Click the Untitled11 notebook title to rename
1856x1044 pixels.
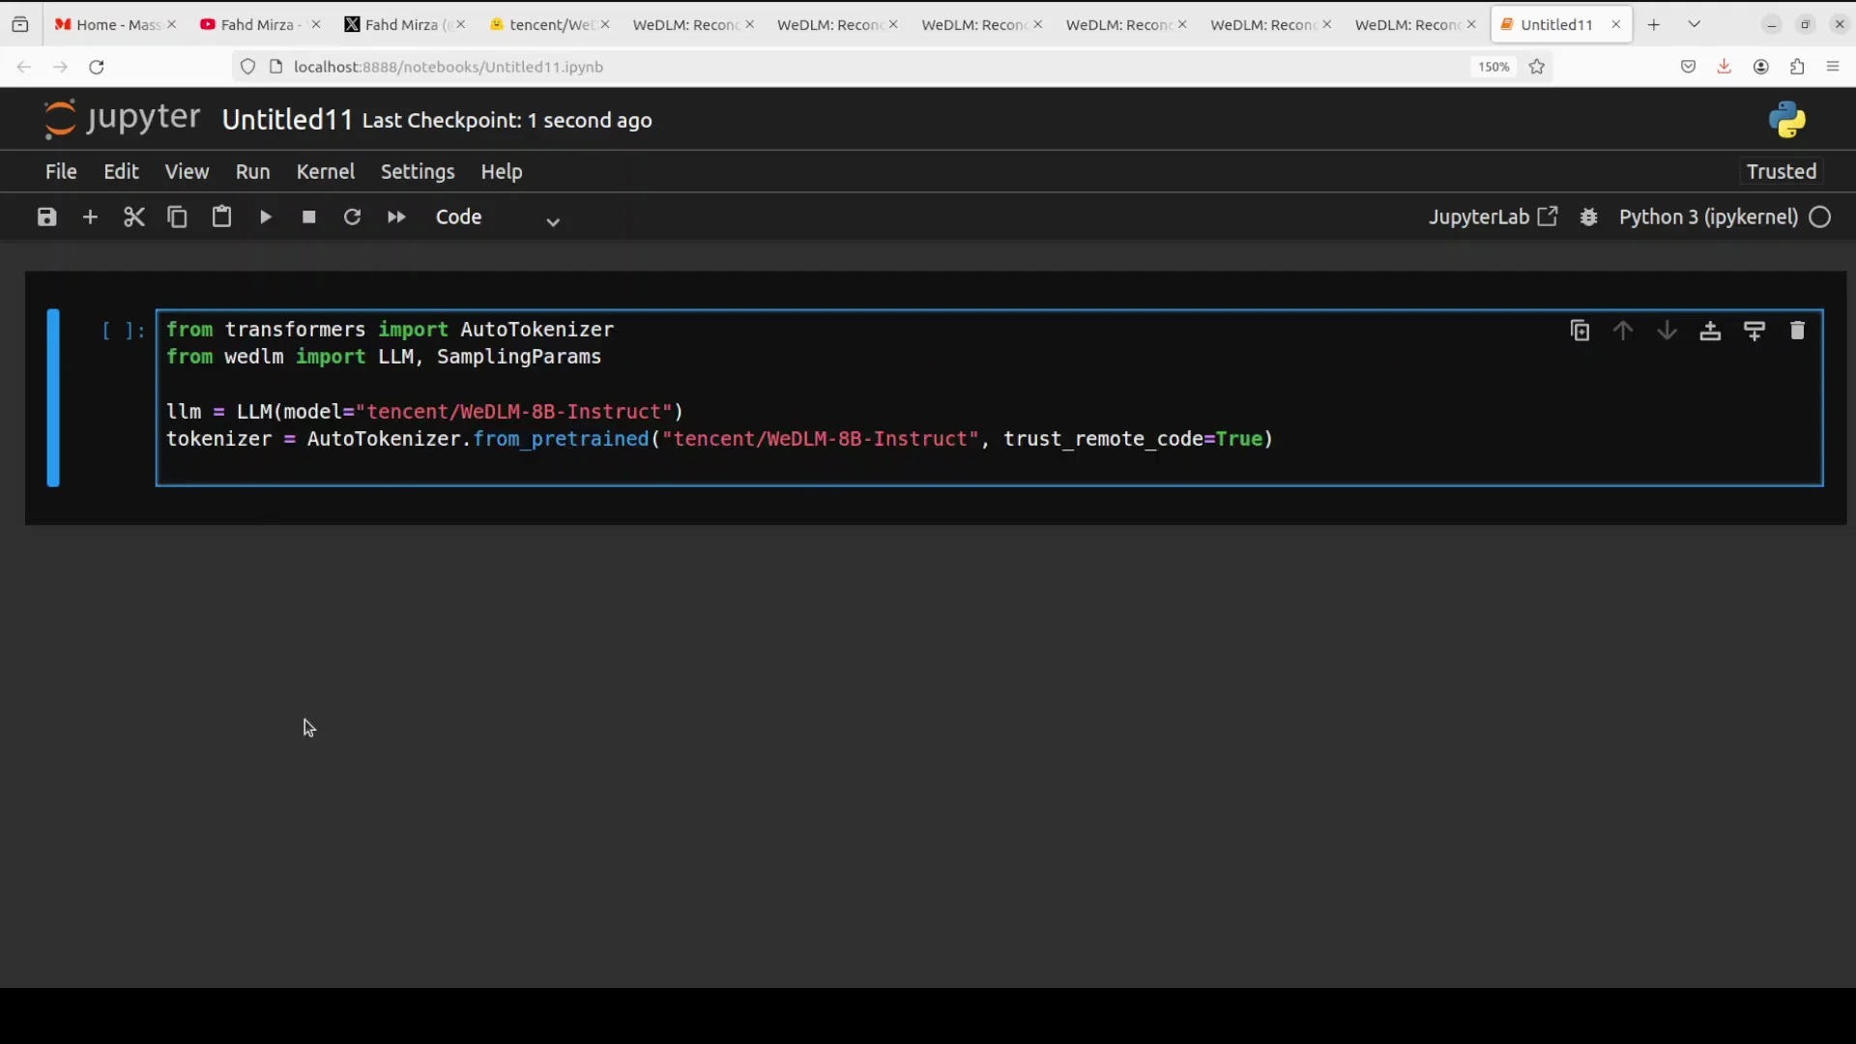click(x=287, y=120)
